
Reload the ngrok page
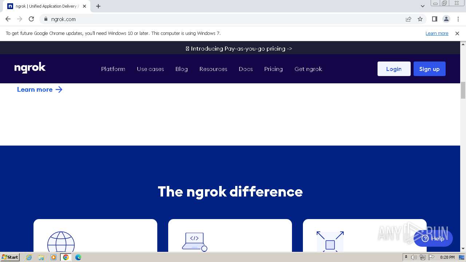(x=31, y=19)
